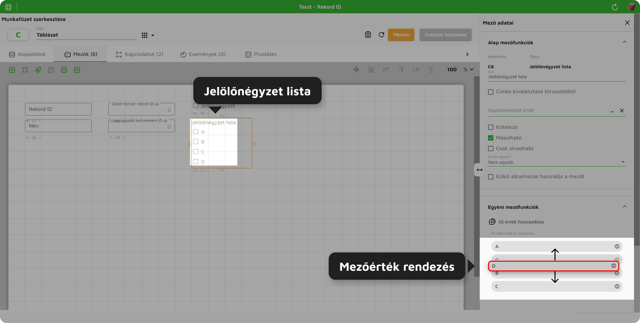Select the Előző testvér rekord ID-ja field
Viewport: 640px width, 323px height.
click(142, 109)
